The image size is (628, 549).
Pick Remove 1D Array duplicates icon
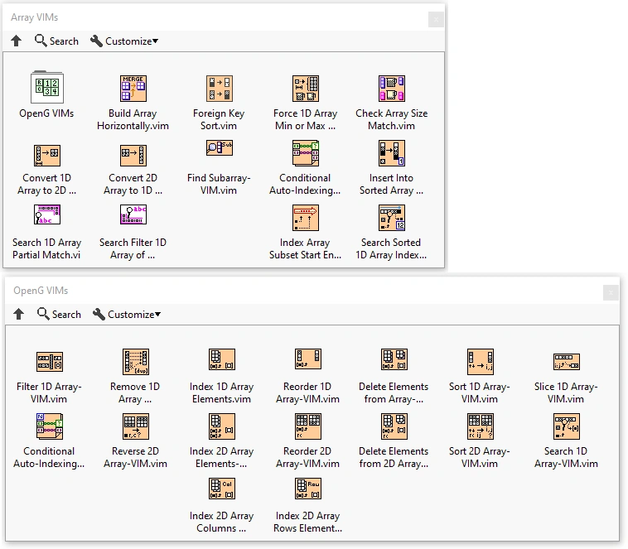136,362
